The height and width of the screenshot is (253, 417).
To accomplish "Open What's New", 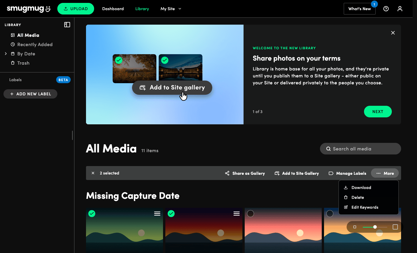I will click(x=360, y=9).
